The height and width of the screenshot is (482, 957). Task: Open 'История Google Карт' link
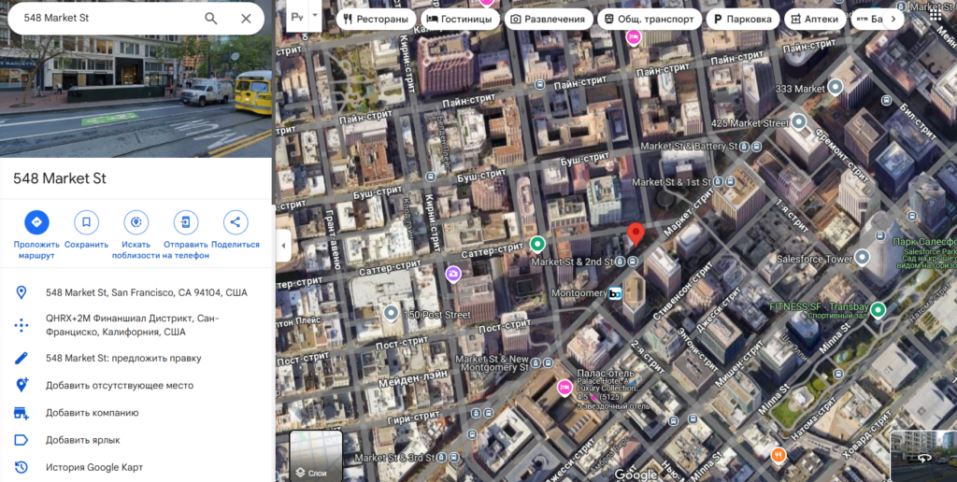(x=94, y=467)
